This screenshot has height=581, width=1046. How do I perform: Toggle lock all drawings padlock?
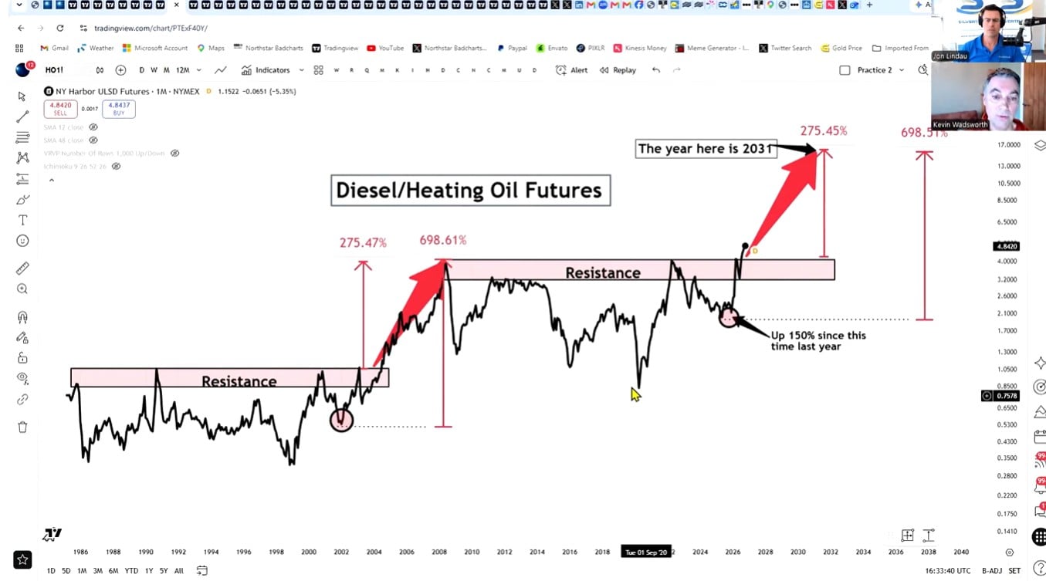pos(22,358)
